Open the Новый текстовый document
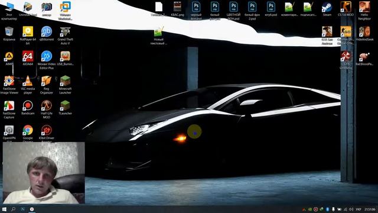 pyautogui.click(x=158, y=35)
